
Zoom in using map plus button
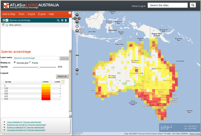pyautogui.click(x=77, y=31)
